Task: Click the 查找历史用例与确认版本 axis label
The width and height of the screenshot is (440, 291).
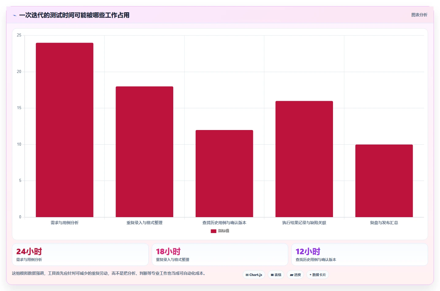Action: coord(224,223)
